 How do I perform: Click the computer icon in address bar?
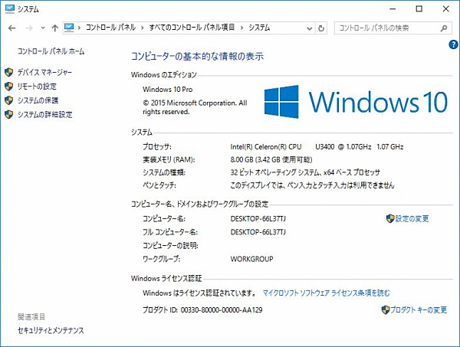point(69,28)
